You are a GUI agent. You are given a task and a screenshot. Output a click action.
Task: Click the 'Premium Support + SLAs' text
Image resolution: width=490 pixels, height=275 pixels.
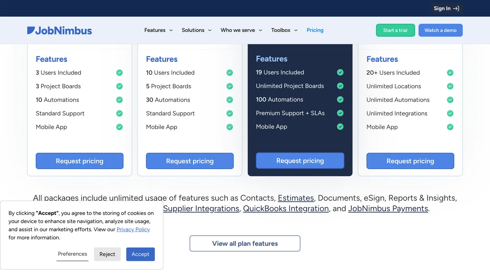(290, 113)
